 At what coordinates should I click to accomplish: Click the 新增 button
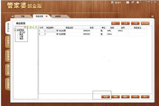[x=105, y=96]
